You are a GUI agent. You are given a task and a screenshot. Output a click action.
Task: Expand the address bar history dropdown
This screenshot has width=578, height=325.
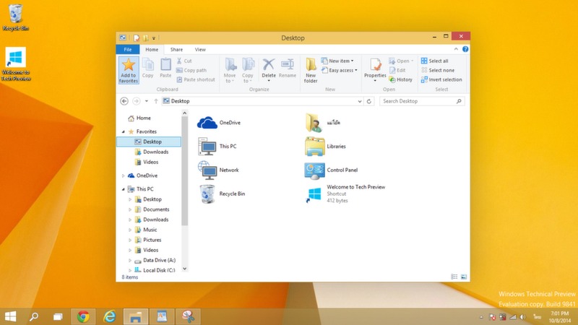(360, 101)
